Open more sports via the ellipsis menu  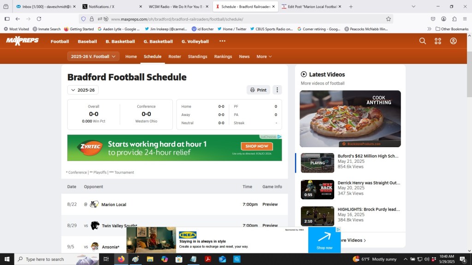point(222,41)
